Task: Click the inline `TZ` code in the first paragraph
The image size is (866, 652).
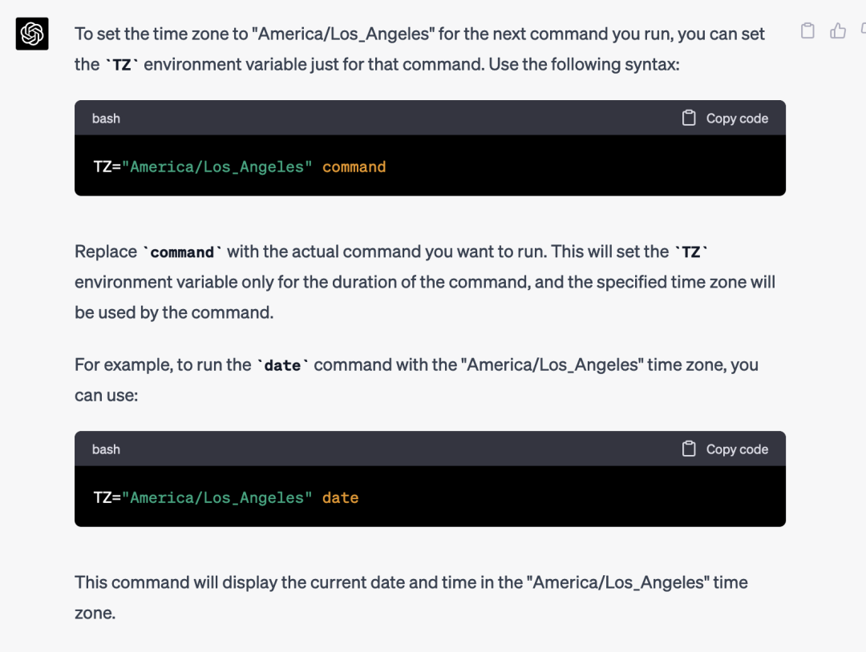Action: click(122, 65)
